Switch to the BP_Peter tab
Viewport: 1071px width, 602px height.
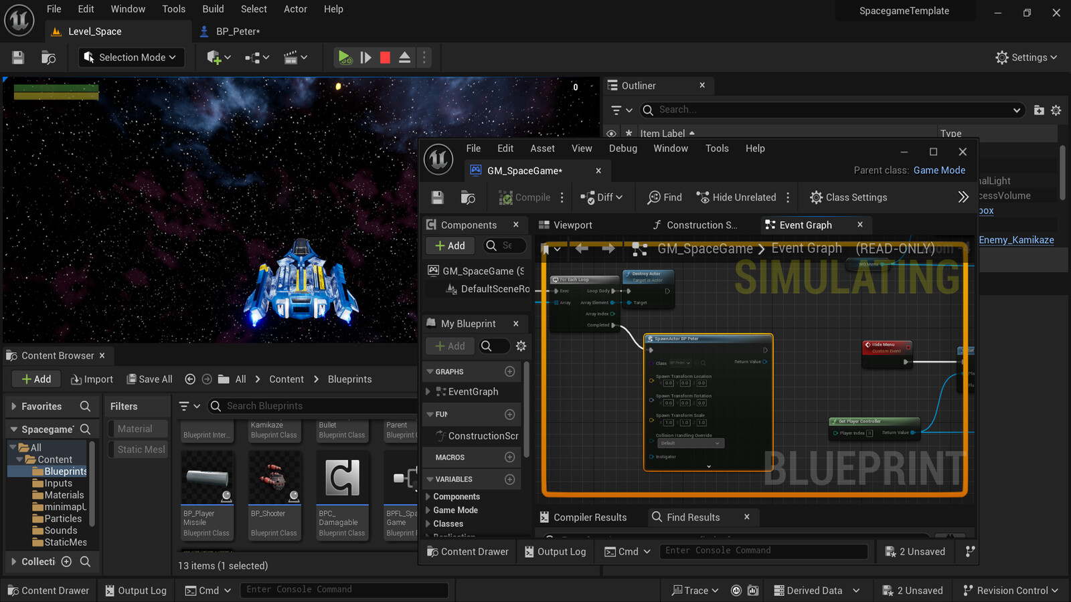(238, 31)
